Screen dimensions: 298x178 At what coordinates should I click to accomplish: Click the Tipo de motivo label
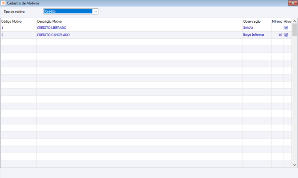point(14,12)
